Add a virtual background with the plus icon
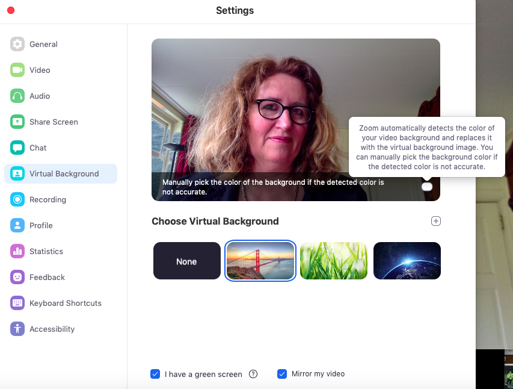This screenshot has width=513, height=389. pyautogui.click(x=436, y=221)
